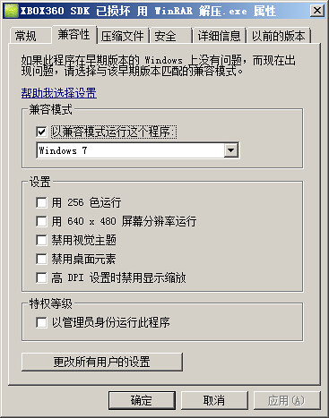Expand the Windows 7 compatibility dropdown arrow
Image resolution: width=329 pixels, height=418 pixels.
[x=230, y=150]
